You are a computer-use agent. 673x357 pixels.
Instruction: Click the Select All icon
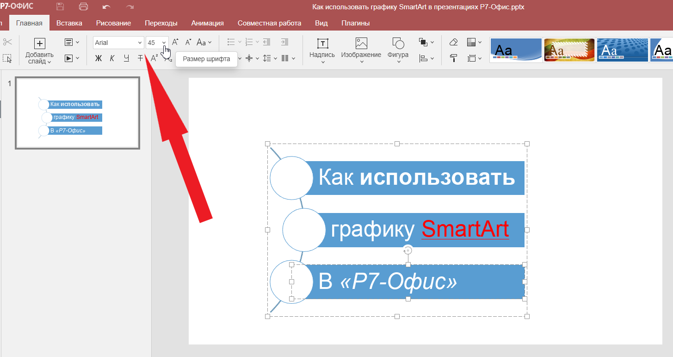pyautogui.click(x=7, y=58)
